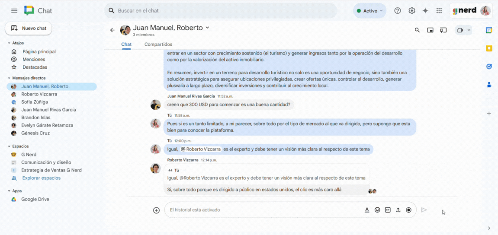This screenshot has width=498, height=235.
Task: Start a video call camera icon
Action: click(x=459, y=30)
